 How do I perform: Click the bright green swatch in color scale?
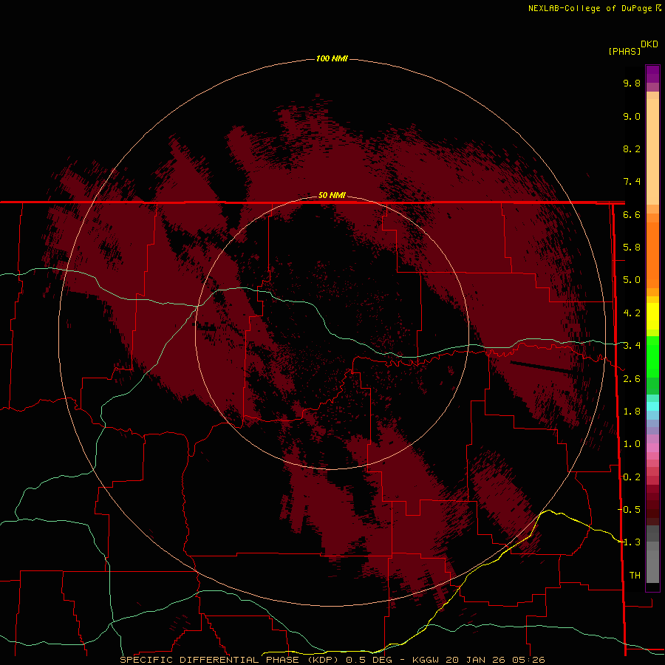(652, 356)
